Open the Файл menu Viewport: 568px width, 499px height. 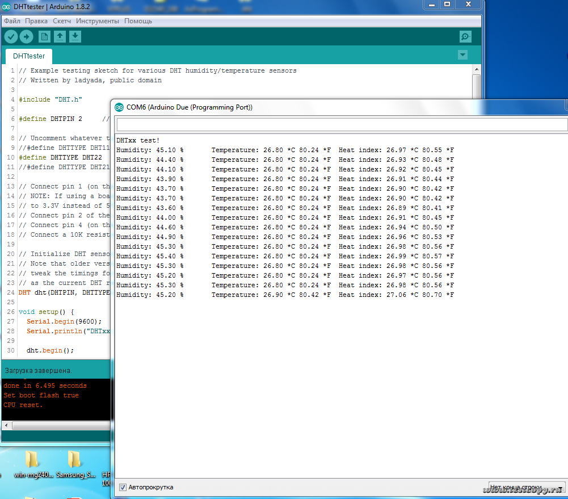click(12, 21)
